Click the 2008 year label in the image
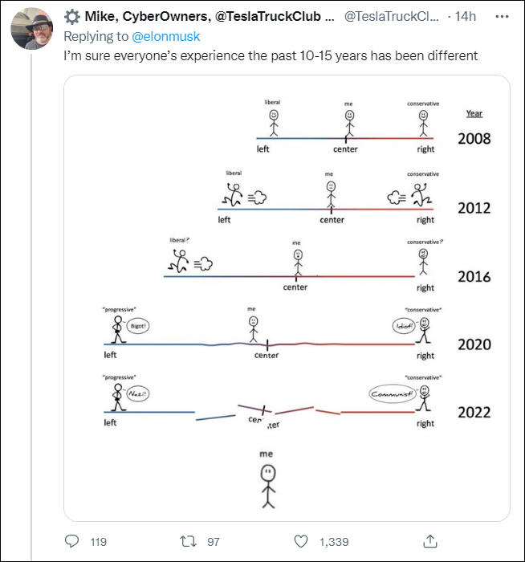The height and width of the screenshot is (562, 525). 474,139
